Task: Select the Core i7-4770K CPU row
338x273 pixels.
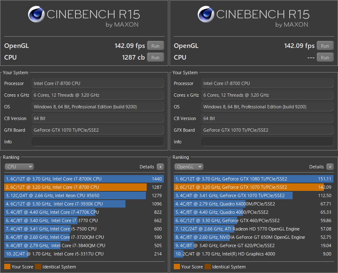Action: point(84,212)
